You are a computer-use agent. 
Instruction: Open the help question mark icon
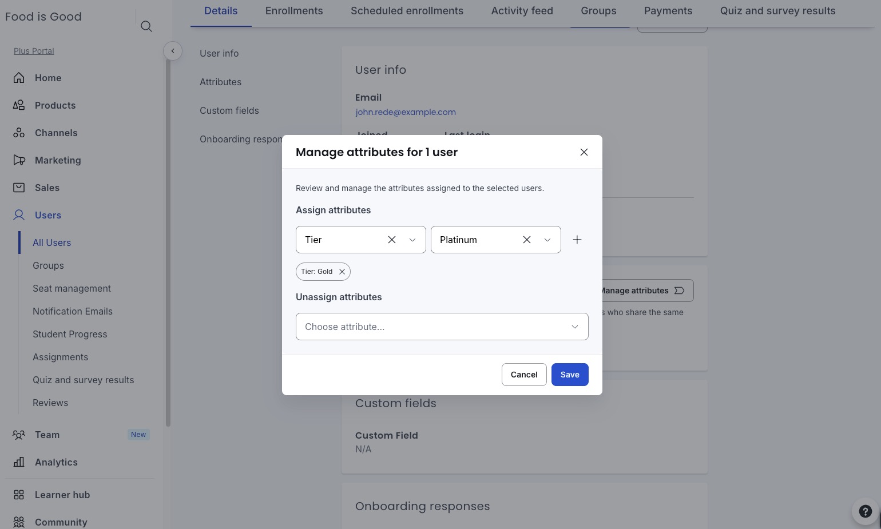(866, 511)
